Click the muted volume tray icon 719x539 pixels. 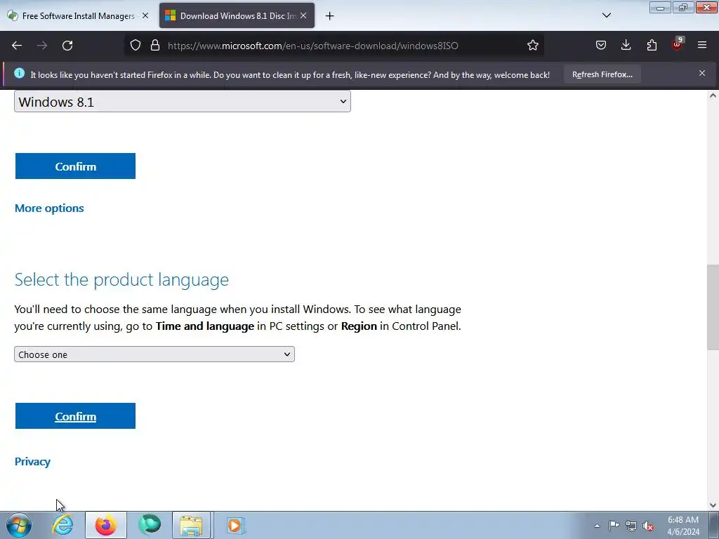[x=648, y=526]
